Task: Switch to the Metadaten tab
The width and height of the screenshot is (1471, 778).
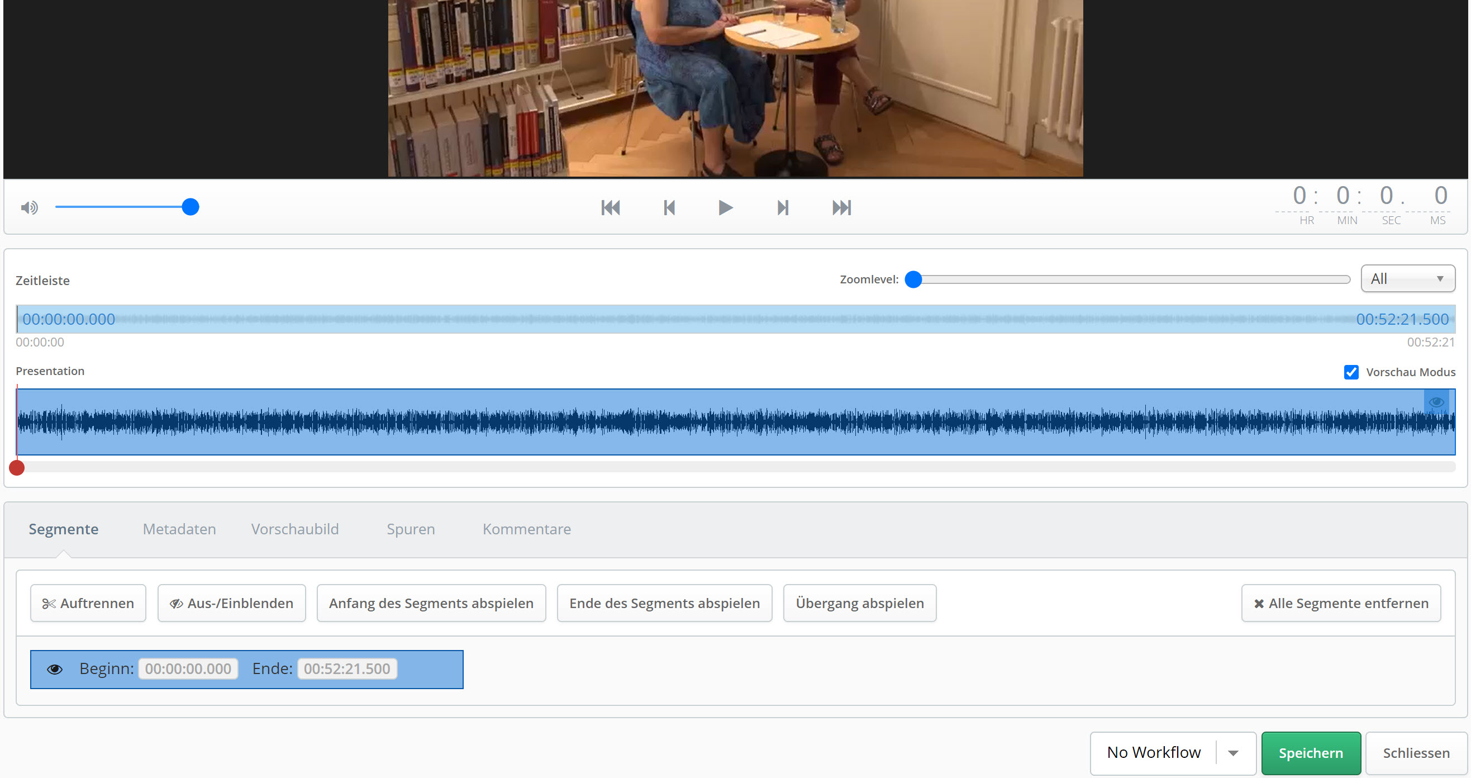Action: [179, 529]
